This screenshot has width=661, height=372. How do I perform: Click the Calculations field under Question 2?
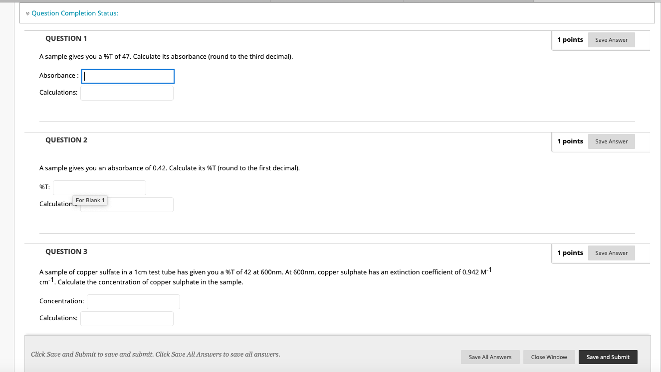point(127,204)
